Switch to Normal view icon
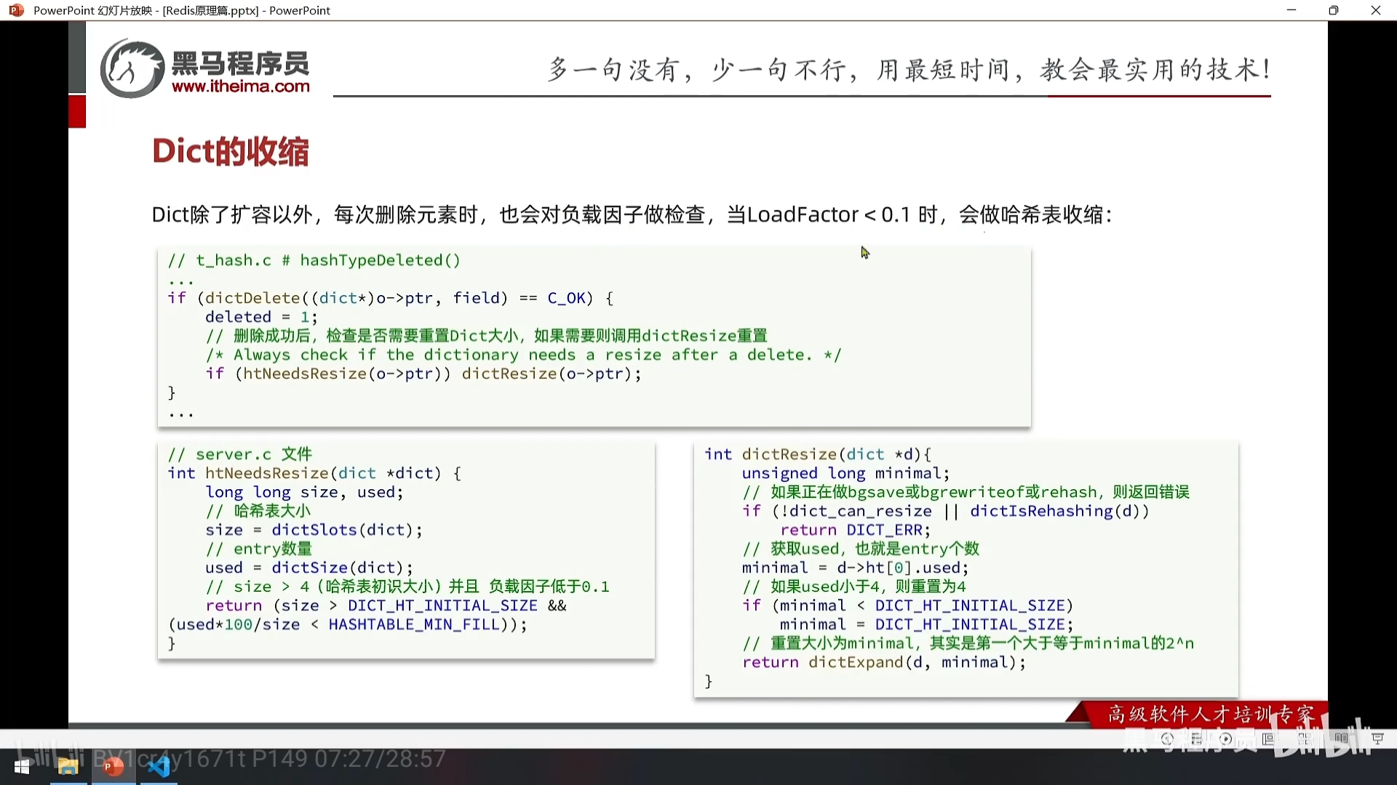 click(1268, 738)
